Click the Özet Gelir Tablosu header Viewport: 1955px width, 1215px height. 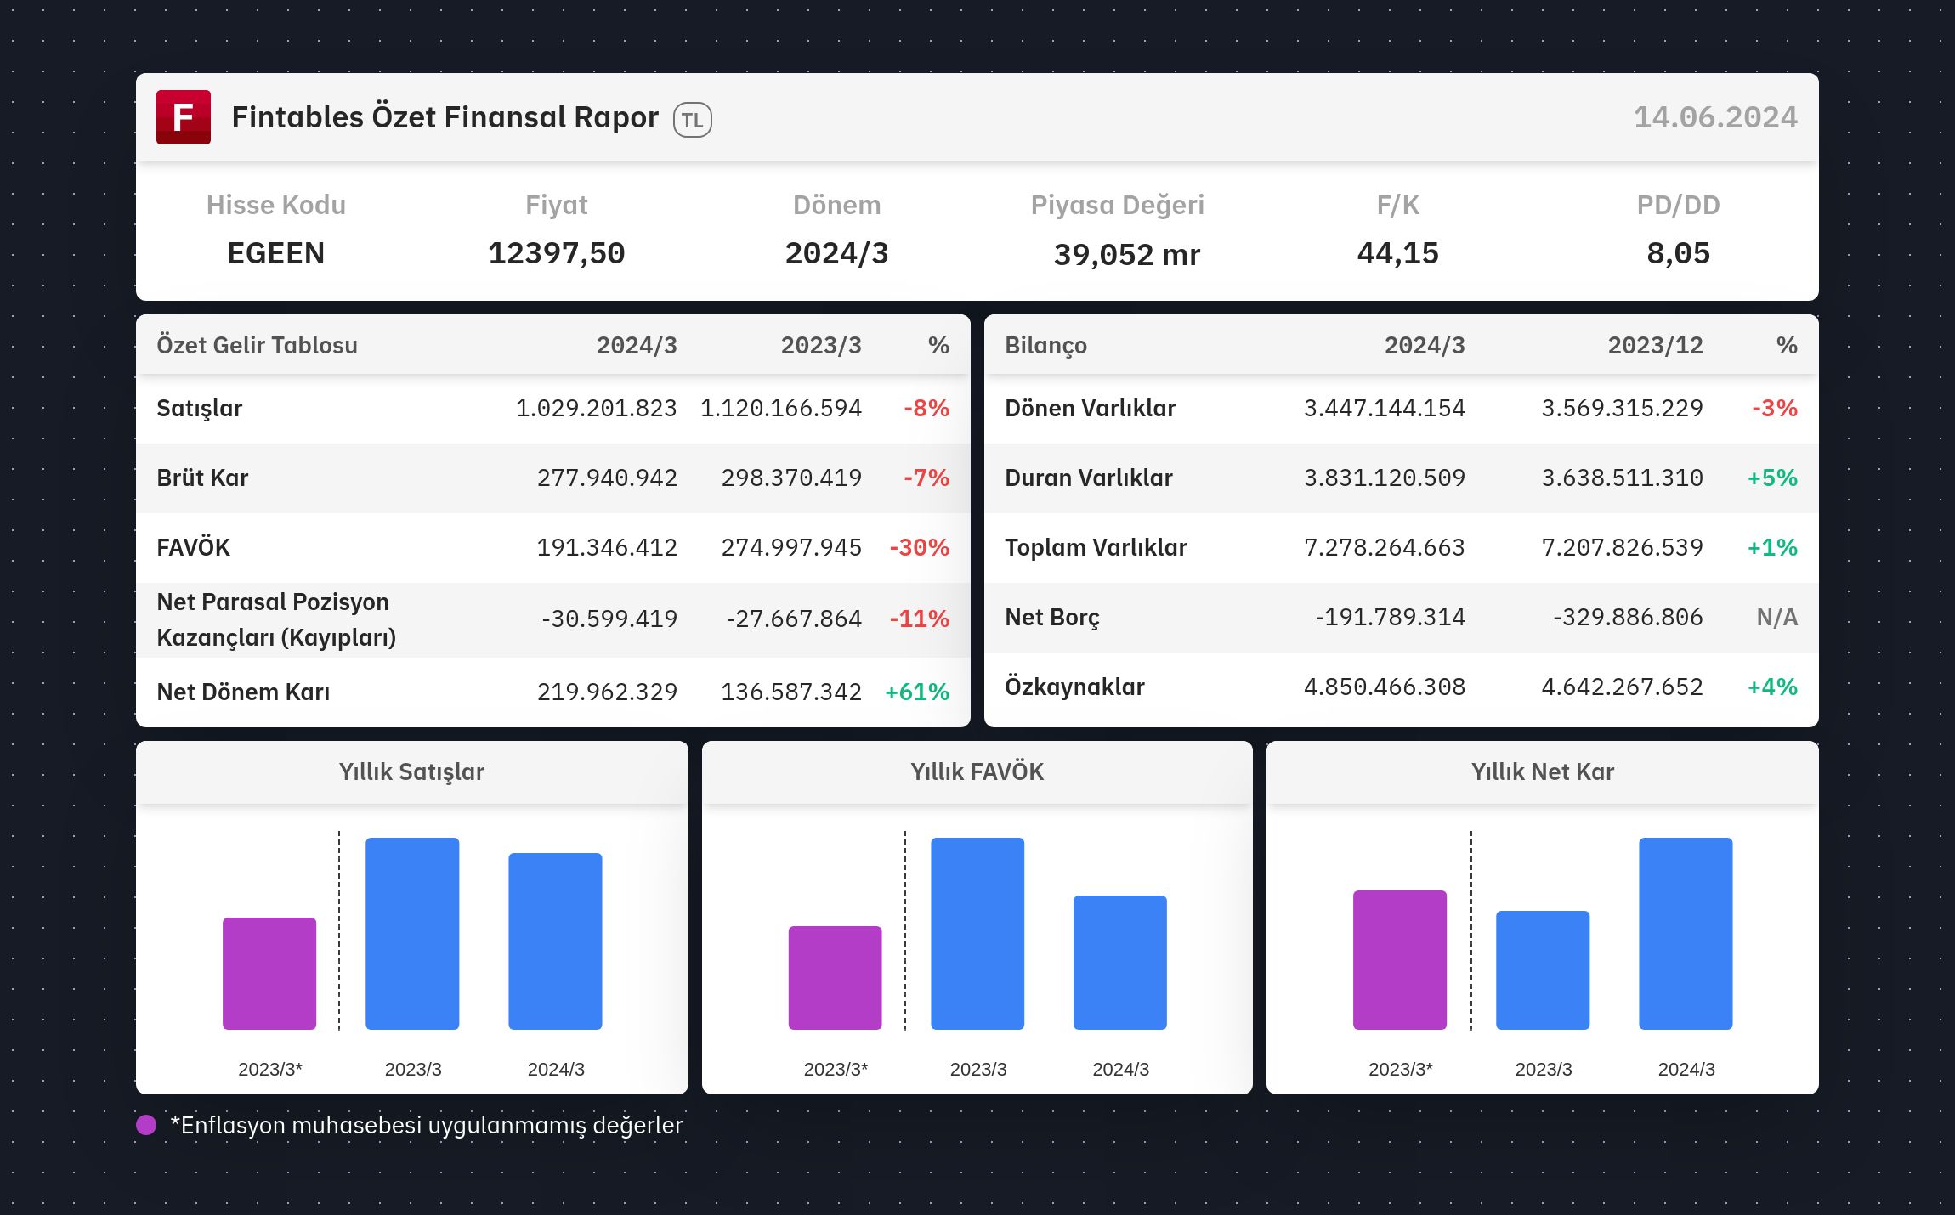pyautogui.click(x=258, y=345)
